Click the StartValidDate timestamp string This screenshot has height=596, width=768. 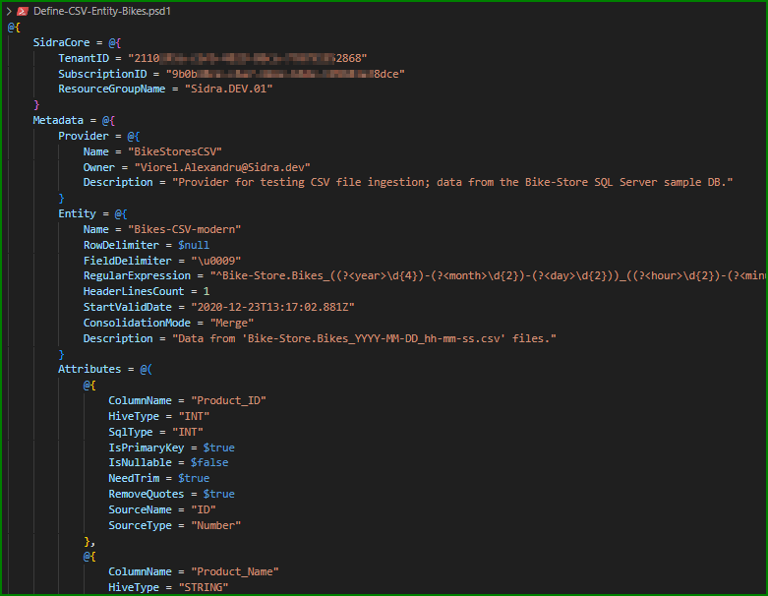point(269,307)
